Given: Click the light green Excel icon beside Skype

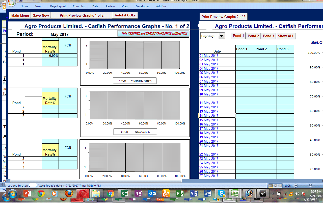Looking at the screenshot, I should [x=235, y=194].
